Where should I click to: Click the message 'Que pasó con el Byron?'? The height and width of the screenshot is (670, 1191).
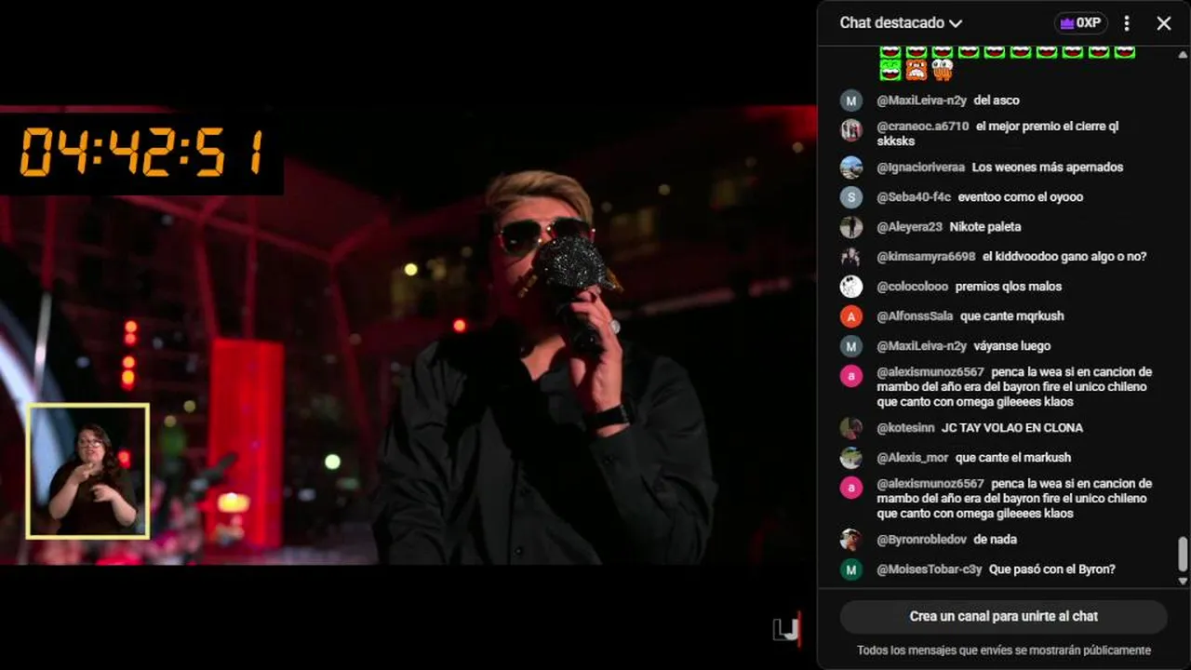[x=1052, y=569]
